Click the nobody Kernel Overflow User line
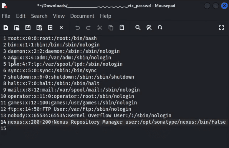229x148 pixels. 90,115
